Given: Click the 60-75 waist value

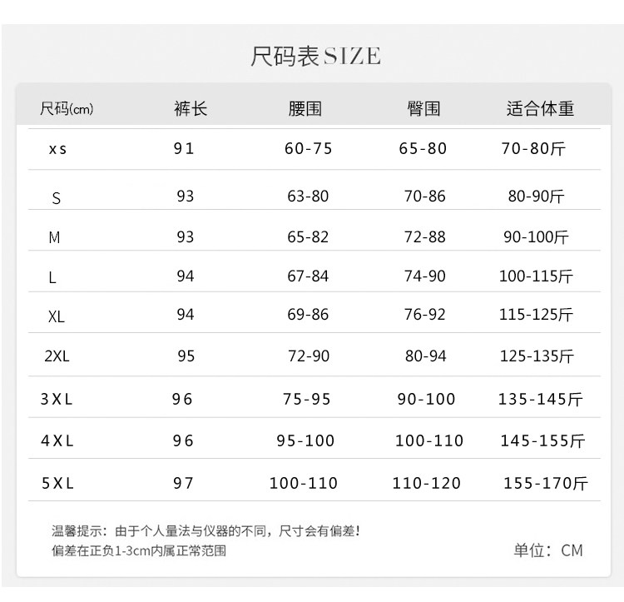Looking at the screenshot, I should point(308,148).
